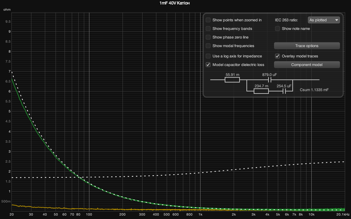Tick the Show frequency bands checkbox

[x=208, y=29]
